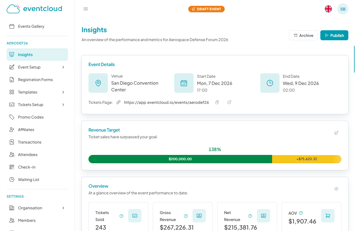The width and height of the screenshot is (355, 231).
Task: Click the Archive button
Action: (303, 35)
